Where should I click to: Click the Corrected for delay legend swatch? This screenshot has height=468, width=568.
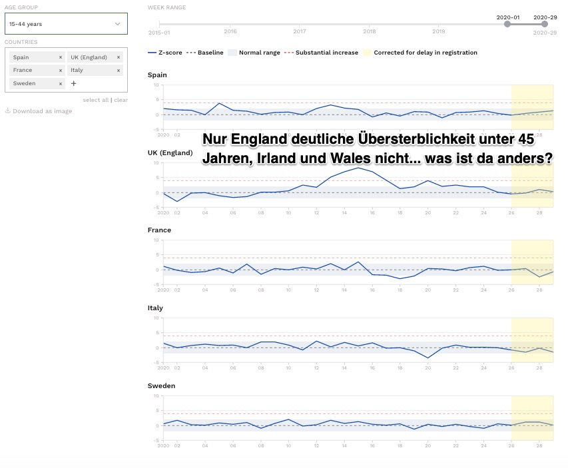coord(367,53)
